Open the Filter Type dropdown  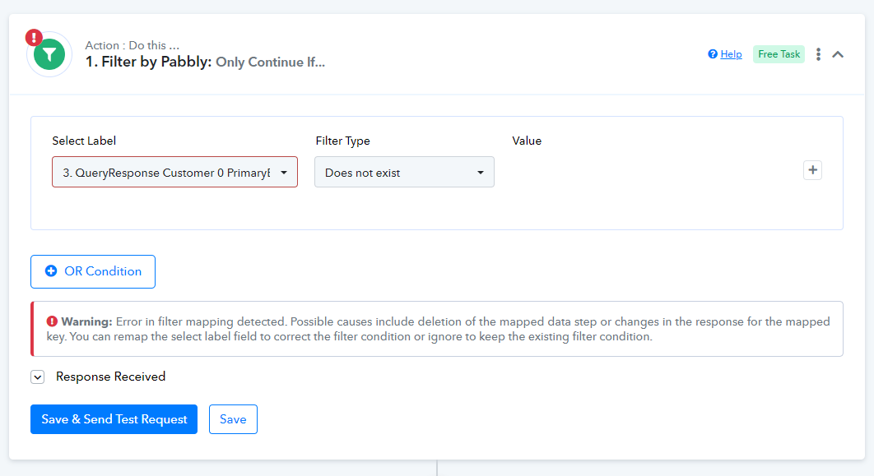(x=404, y=172)
